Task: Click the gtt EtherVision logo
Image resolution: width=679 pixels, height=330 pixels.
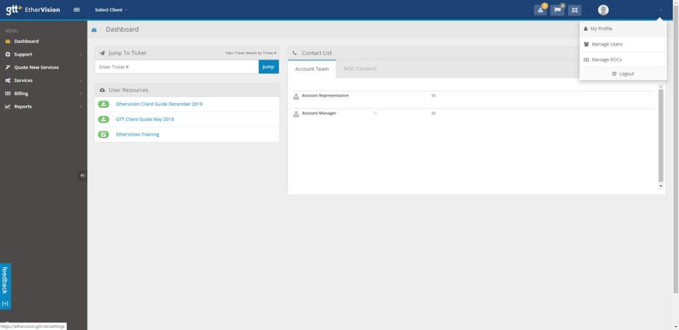Action: tap(33, 9)
